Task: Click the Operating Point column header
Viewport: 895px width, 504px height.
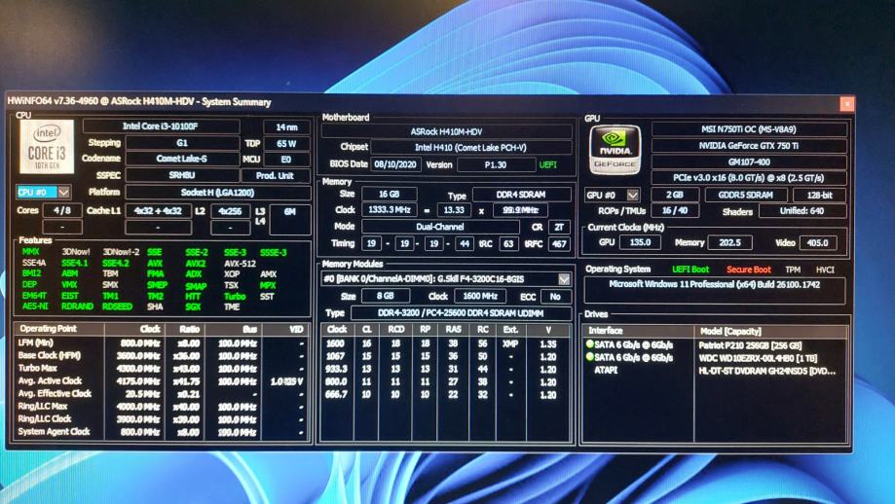Action: coord(59,329)
